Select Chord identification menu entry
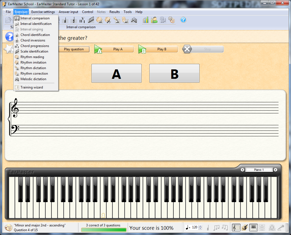The height and width of the screenshot is (235, 291). click(x=36, y=35)
